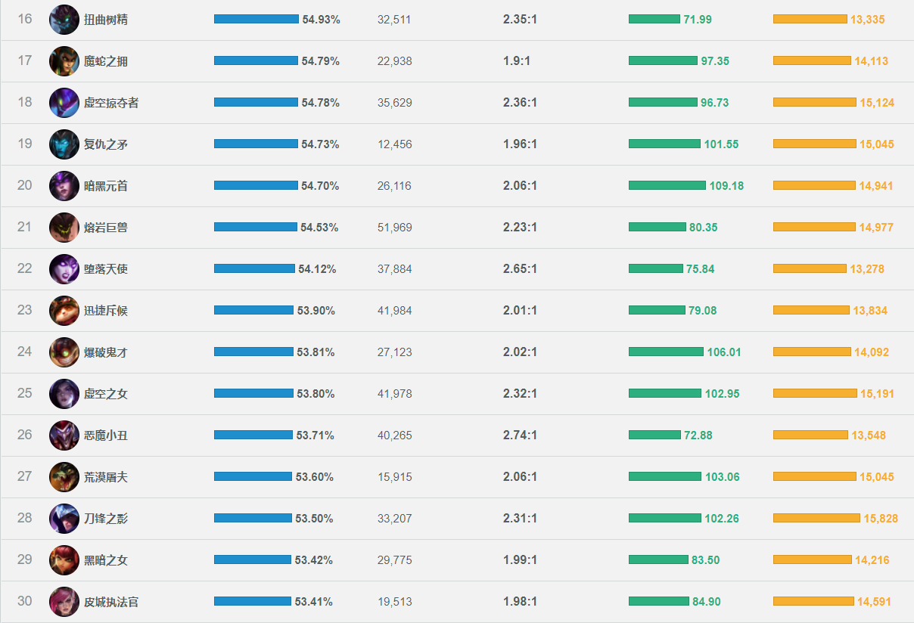Click the blue 54.93% win rate bar
The width and height of the screenshot is (914, 623).
coord(256,20)
